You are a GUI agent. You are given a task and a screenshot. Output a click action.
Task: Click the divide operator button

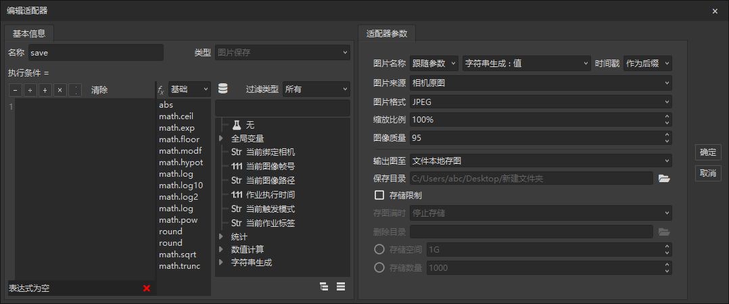coord(30,90)
